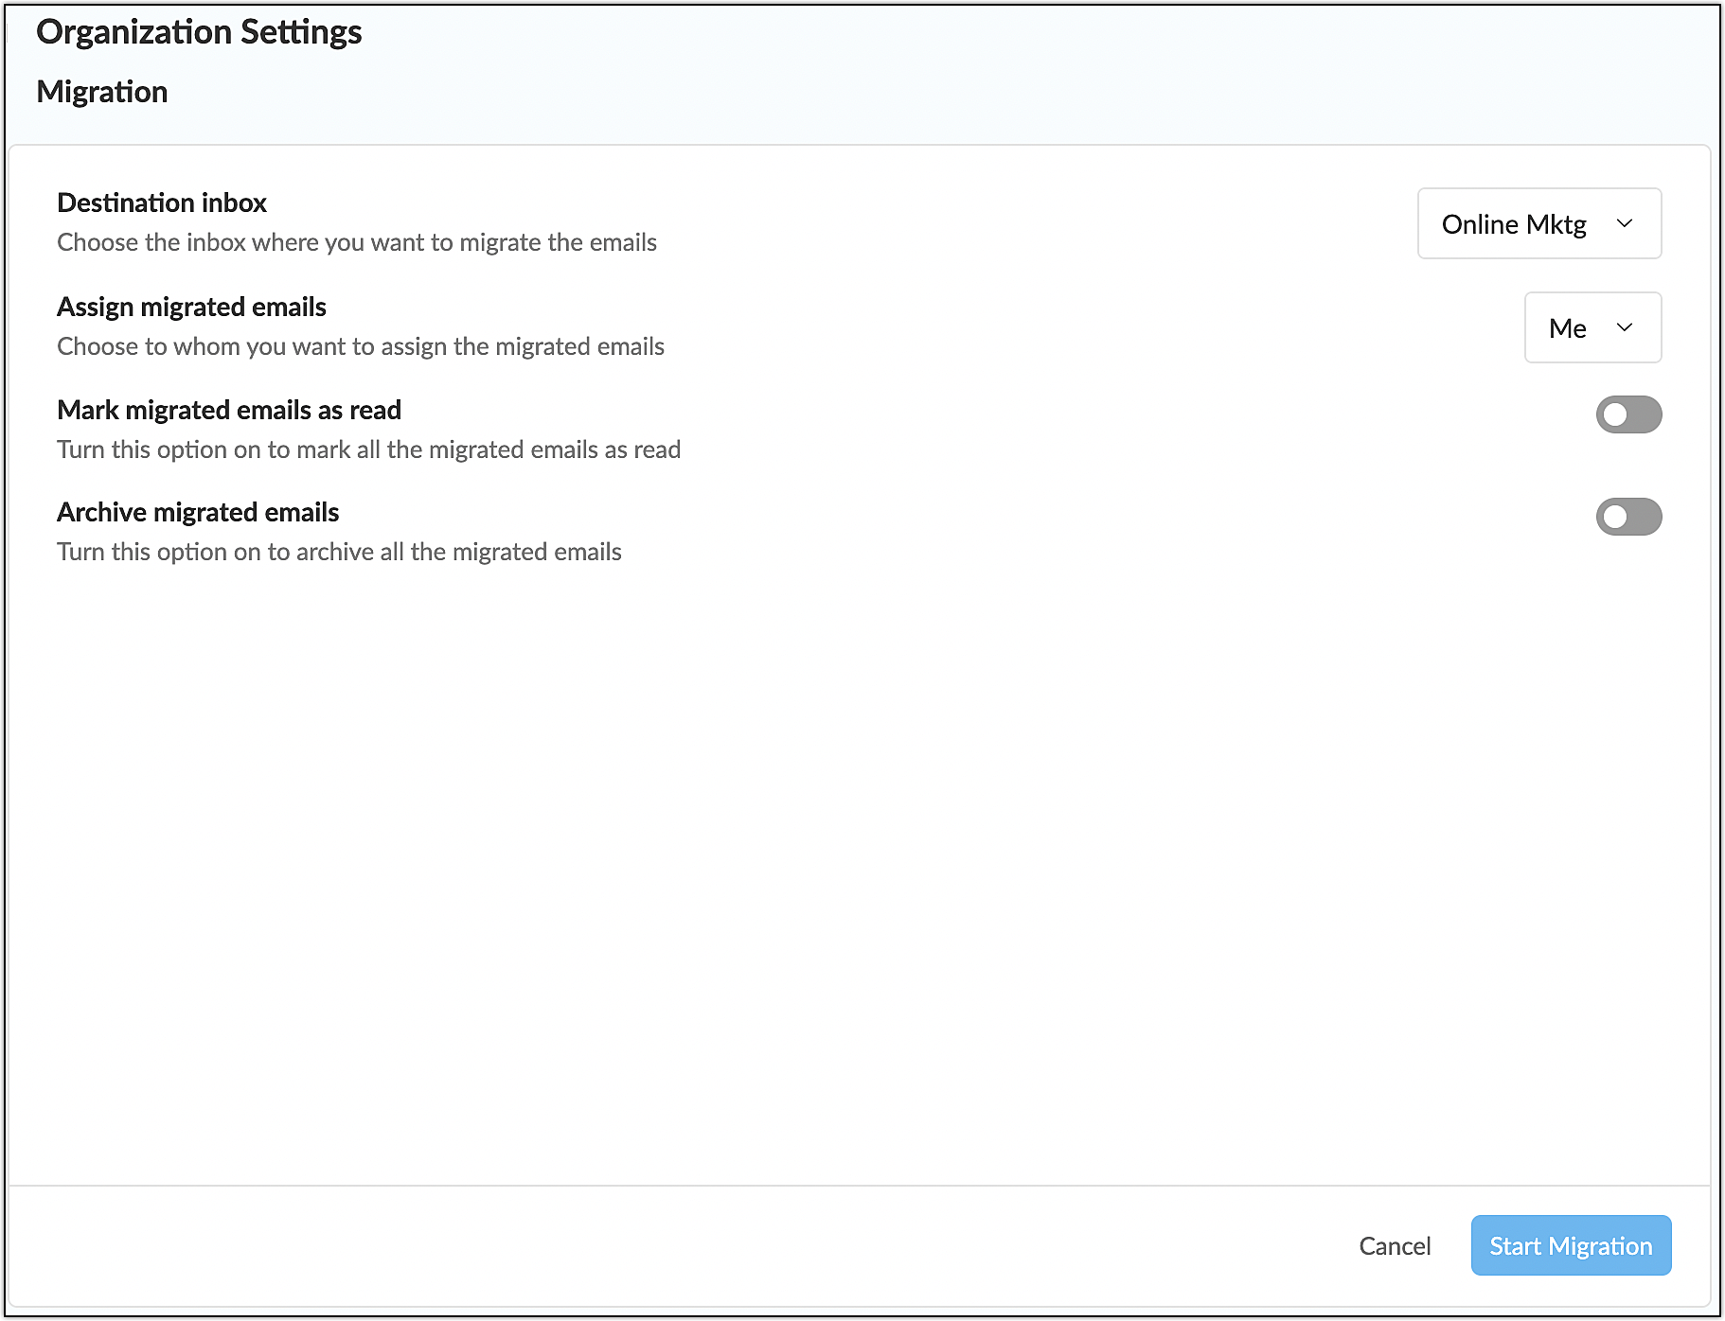
Task: Click the Destination inbox label
Action: click(162, 203)
